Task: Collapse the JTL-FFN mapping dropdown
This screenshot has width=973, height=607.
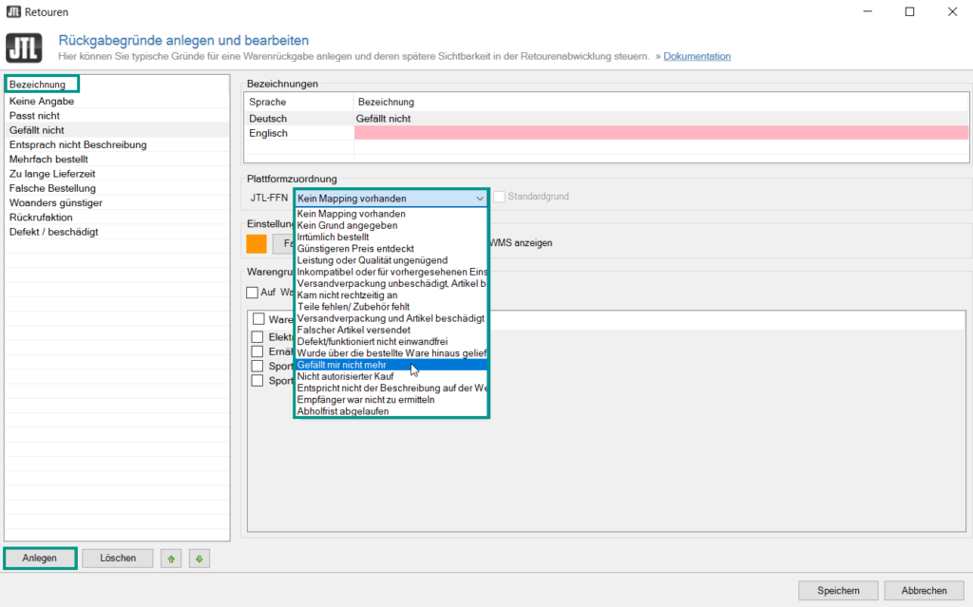Action: [x=479, y=199]
